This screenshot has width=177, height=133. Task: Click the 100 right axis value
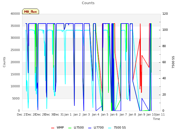click(165, 30)
